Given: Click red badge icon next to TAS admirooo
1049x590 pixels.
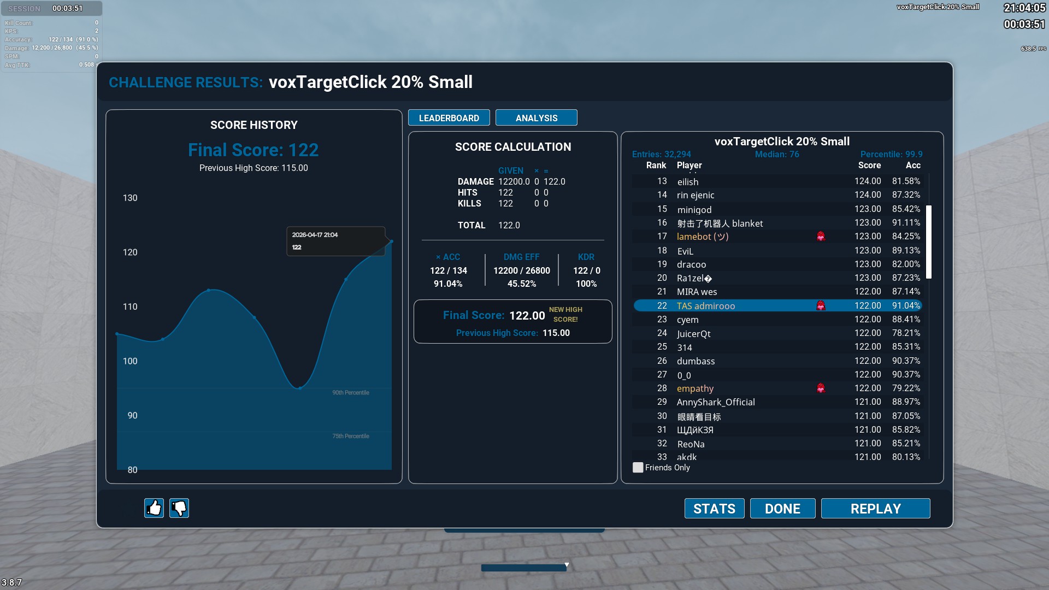Looking at the screenshot, I should (821, 306).
